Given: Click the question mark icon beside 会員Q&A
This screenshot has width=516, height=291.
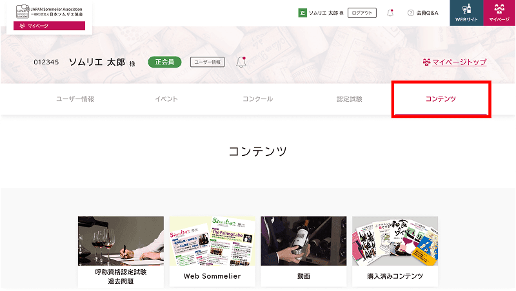Looking at the screenshot, I should [x=411, y=13].
